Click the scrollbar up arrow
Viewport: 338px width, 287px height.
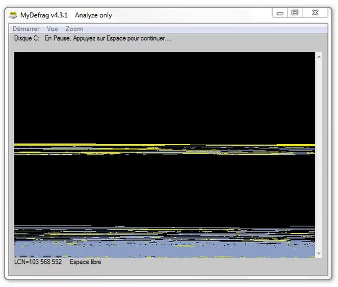pyautogui.click(x=319, y=57)
